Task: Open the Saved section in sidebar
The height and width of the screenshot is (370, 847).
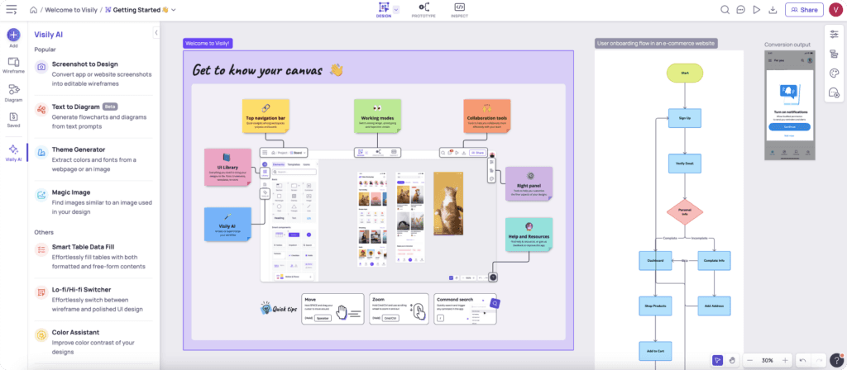Action: coord(13,120)
